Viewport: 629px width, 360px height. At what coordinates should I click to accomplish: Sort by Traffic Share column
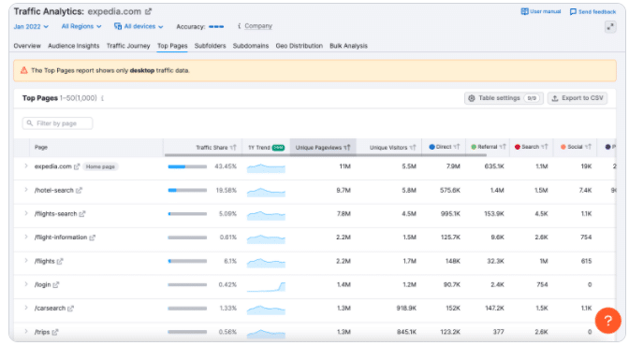click(x=216, y=148)
